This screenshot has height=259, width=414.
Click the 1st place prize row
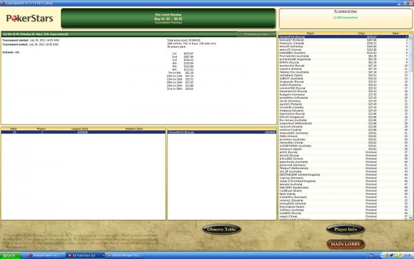pos(183,54)
